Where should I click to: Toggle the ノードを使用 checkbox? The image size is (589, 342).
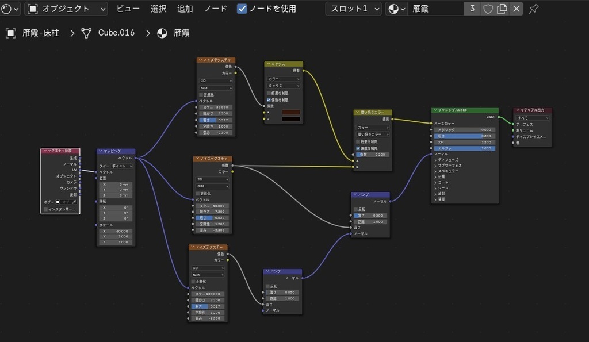[242, 9]
